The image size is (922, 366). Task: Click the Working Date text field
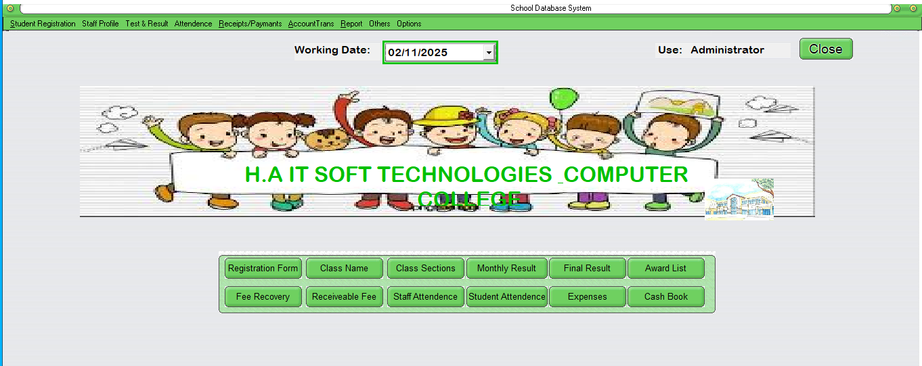[433, 53]
